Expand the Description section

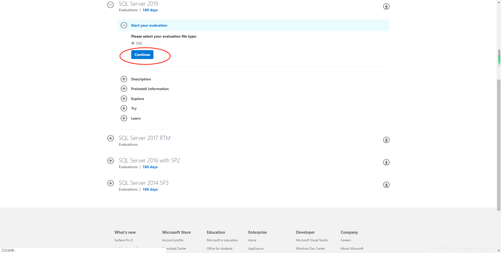[124, 79]
